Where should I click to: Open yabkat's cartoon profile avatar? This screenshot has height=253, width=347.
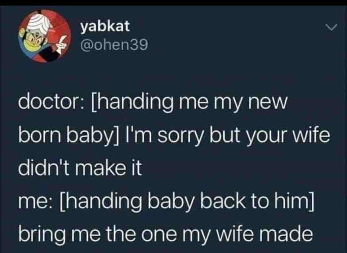click(45, 36)
